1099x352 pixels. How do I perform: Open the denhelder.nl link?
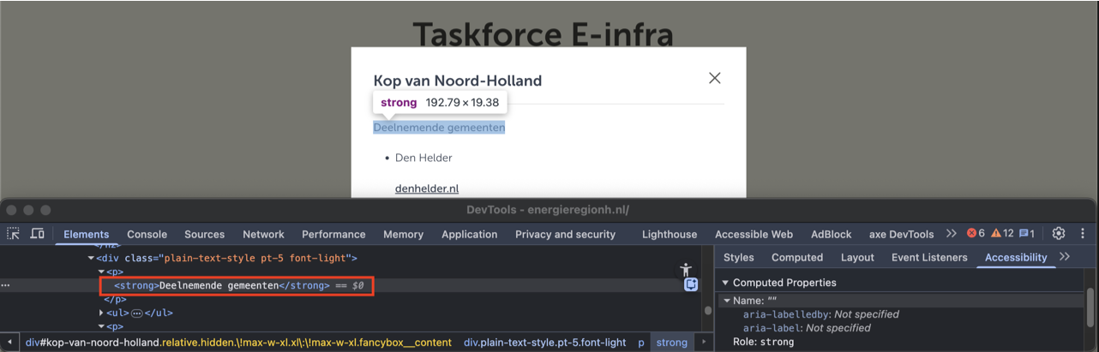coord(427,188)
